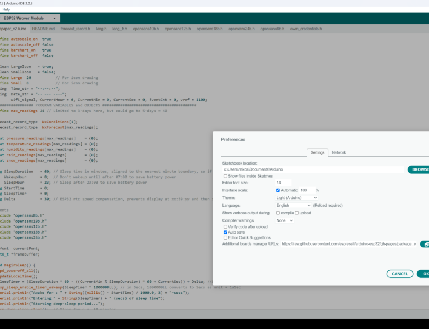Image resolution: width=429 pixels, height=329 pixels.
Task: Enable Editor Quick Suggestions
Action: coord(226,237)
